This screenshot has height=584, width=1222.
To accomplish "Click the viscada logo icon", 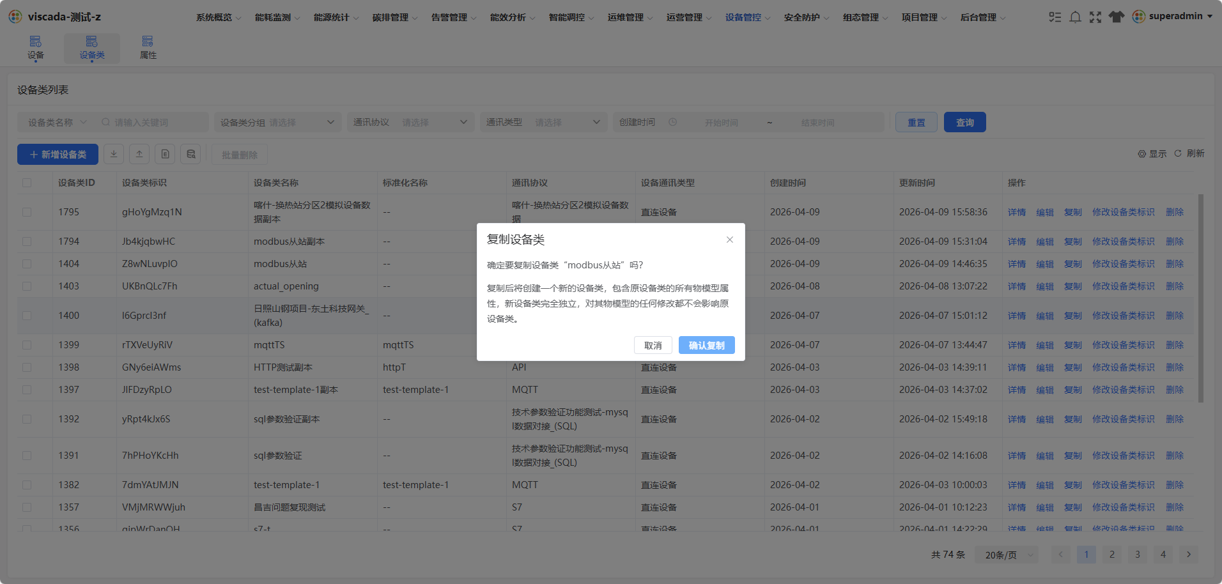I will tap(15, 17).
